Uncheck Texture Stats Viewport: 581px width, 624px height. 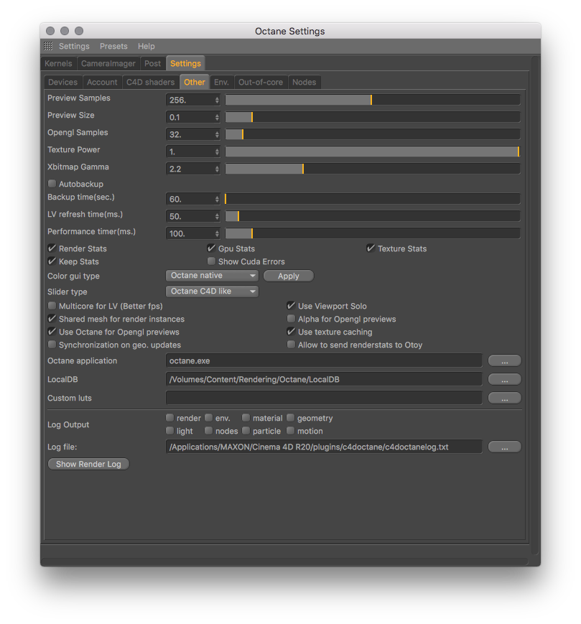(371, 248)
